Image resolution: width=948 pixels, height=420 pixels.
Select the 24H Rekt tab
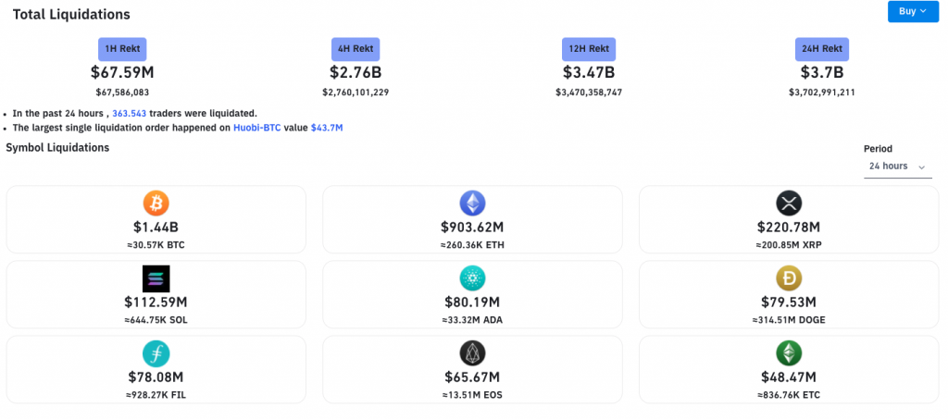click(822, 49)
